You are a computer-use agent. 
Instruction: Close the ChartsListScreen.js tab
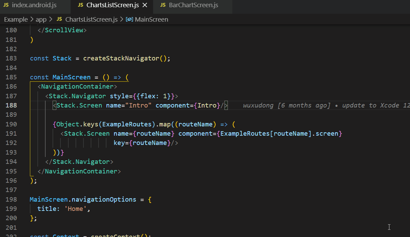tap(144, 5)
